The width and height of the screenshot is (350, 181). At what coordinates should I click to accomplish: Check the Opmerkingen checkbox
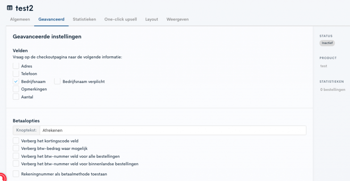[x=16, y=89]
